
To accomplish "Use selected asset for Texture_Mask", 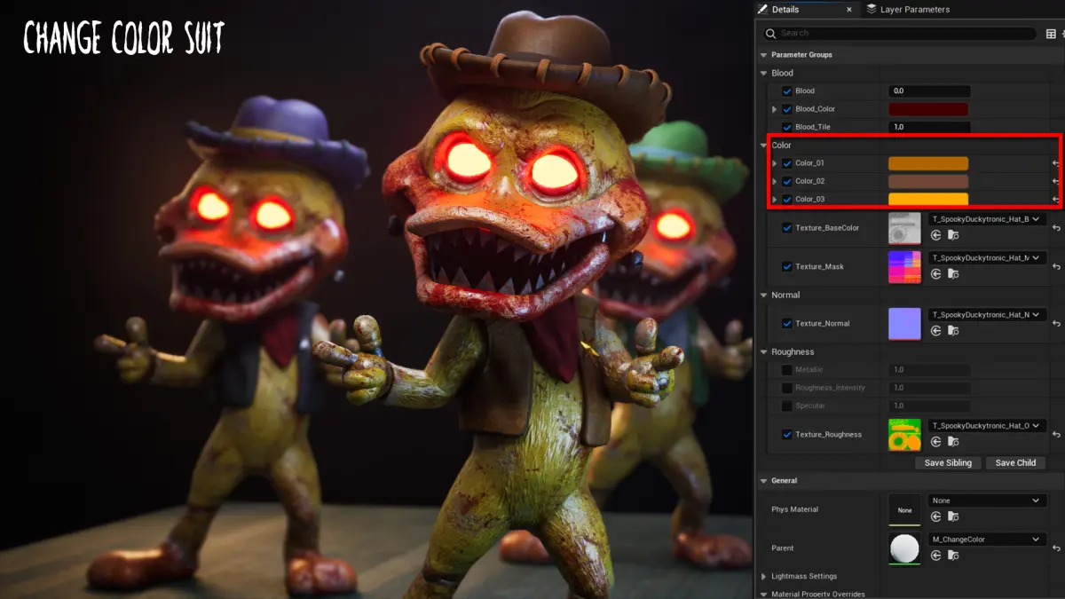I will pos(936,274).
